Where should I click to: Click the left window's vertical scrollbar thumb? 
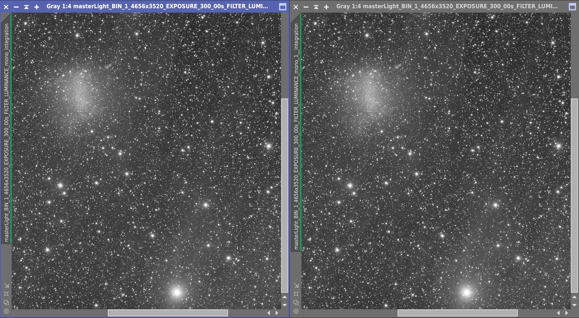pyautogui.click(x=284, y=195)
